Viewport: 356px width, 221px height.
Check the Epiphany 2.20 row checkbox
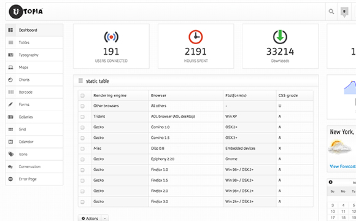coord(82,160)
